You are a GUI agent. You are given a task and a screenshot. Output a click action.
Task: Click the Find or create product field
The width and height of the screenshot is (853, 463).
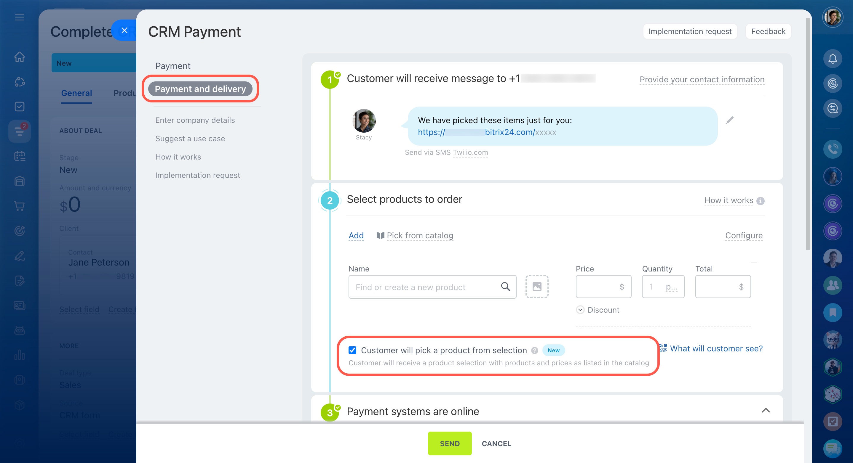click(424, 287)
